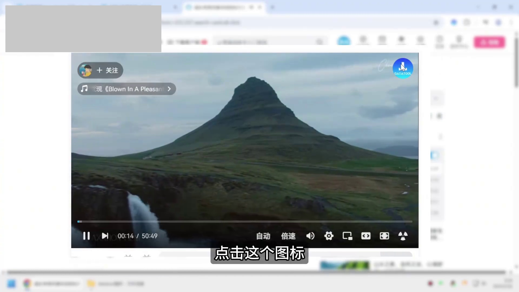This screenshot has height=292, width=519.
Task: Enable picture-in-picture mode
Action: pos(347,236)
